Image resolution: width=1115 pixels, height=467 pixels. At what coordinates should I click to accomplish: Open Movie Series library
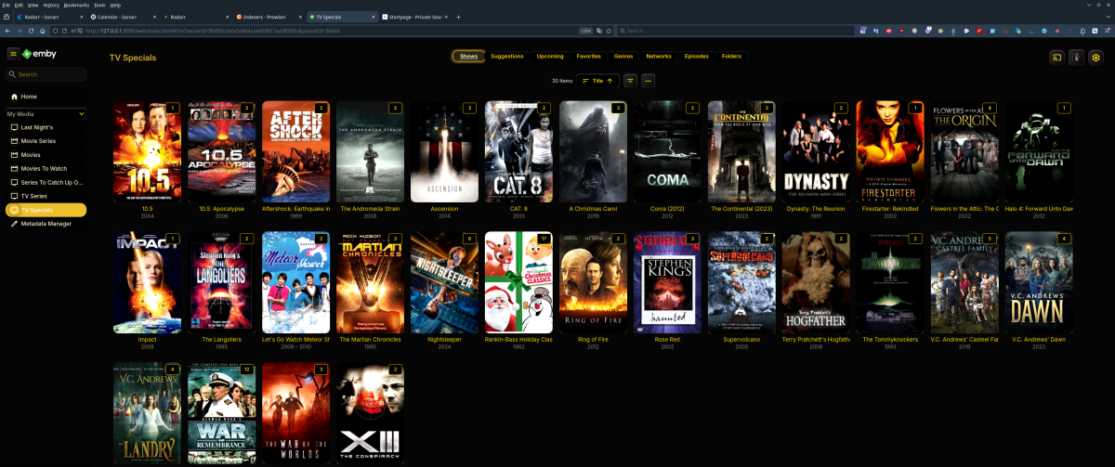tap(46, 140)
